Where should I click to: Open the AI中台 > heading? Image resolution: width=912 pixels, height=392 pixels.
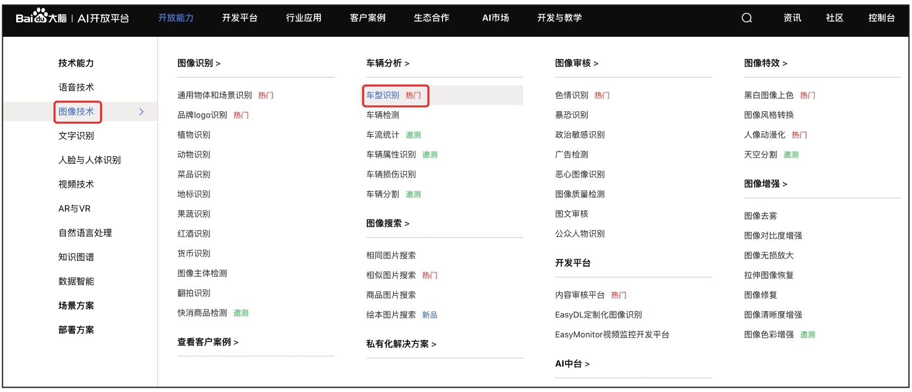pos(572,364)
